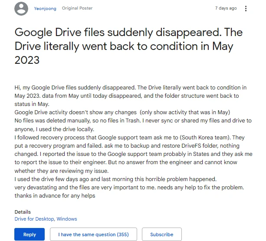Click the "7 days ago" timestamp
The width and height of the screenshot is (266, 241).
click(226, 9)
